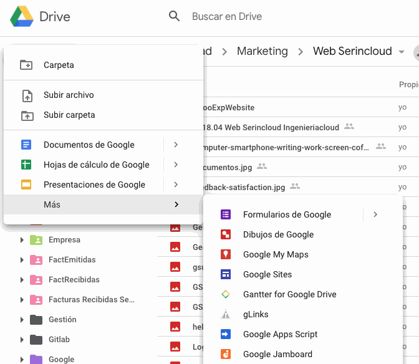Expand the Gestión folder tree arrow
The height and width of the screenshot is (364, 419).
click(22, 320)
